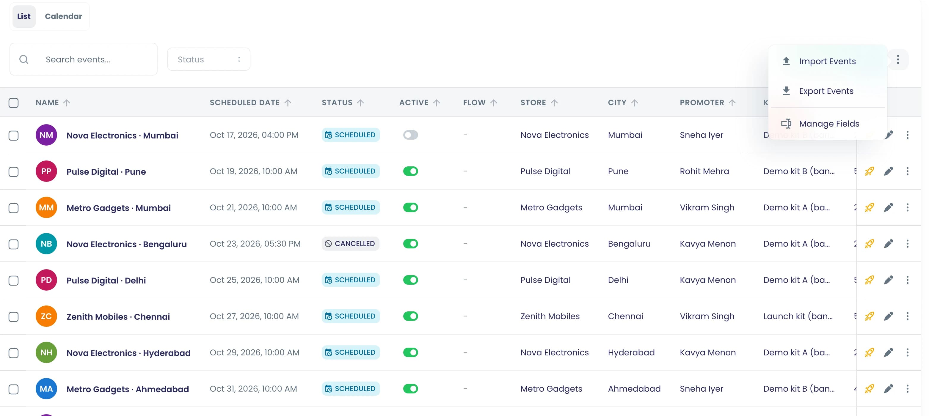929x416 pixels.
Task: Edit the Pulse Digital · Pune event
Action: (889, 171)
